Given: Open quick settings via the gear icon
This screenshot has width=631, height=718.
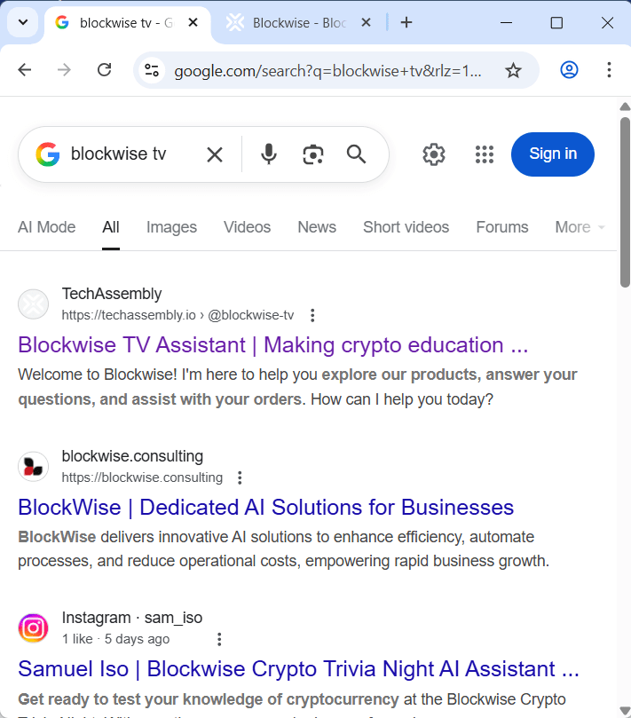Looking at the screenshot, I should point(433,154).
